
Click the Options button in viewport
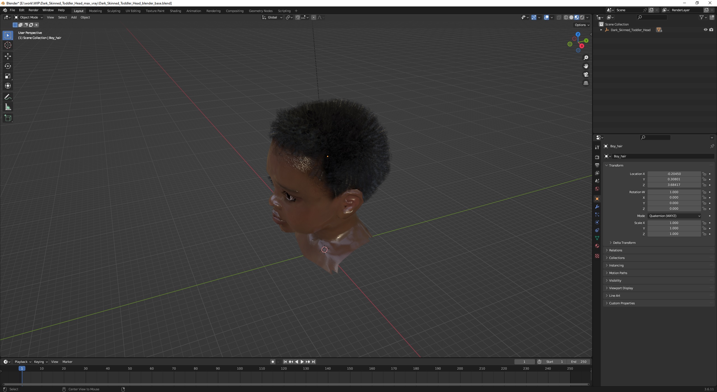click(x=582, y=25)
